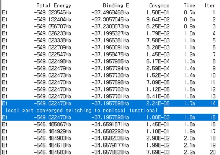220x155 pixels.
Task: Select binding energy -37.1966381Ha
Action: [110, 41]
